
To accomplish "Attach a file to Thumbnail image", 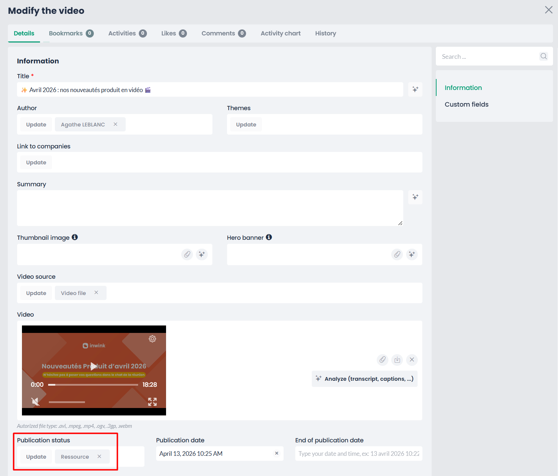I will point(187,254).
